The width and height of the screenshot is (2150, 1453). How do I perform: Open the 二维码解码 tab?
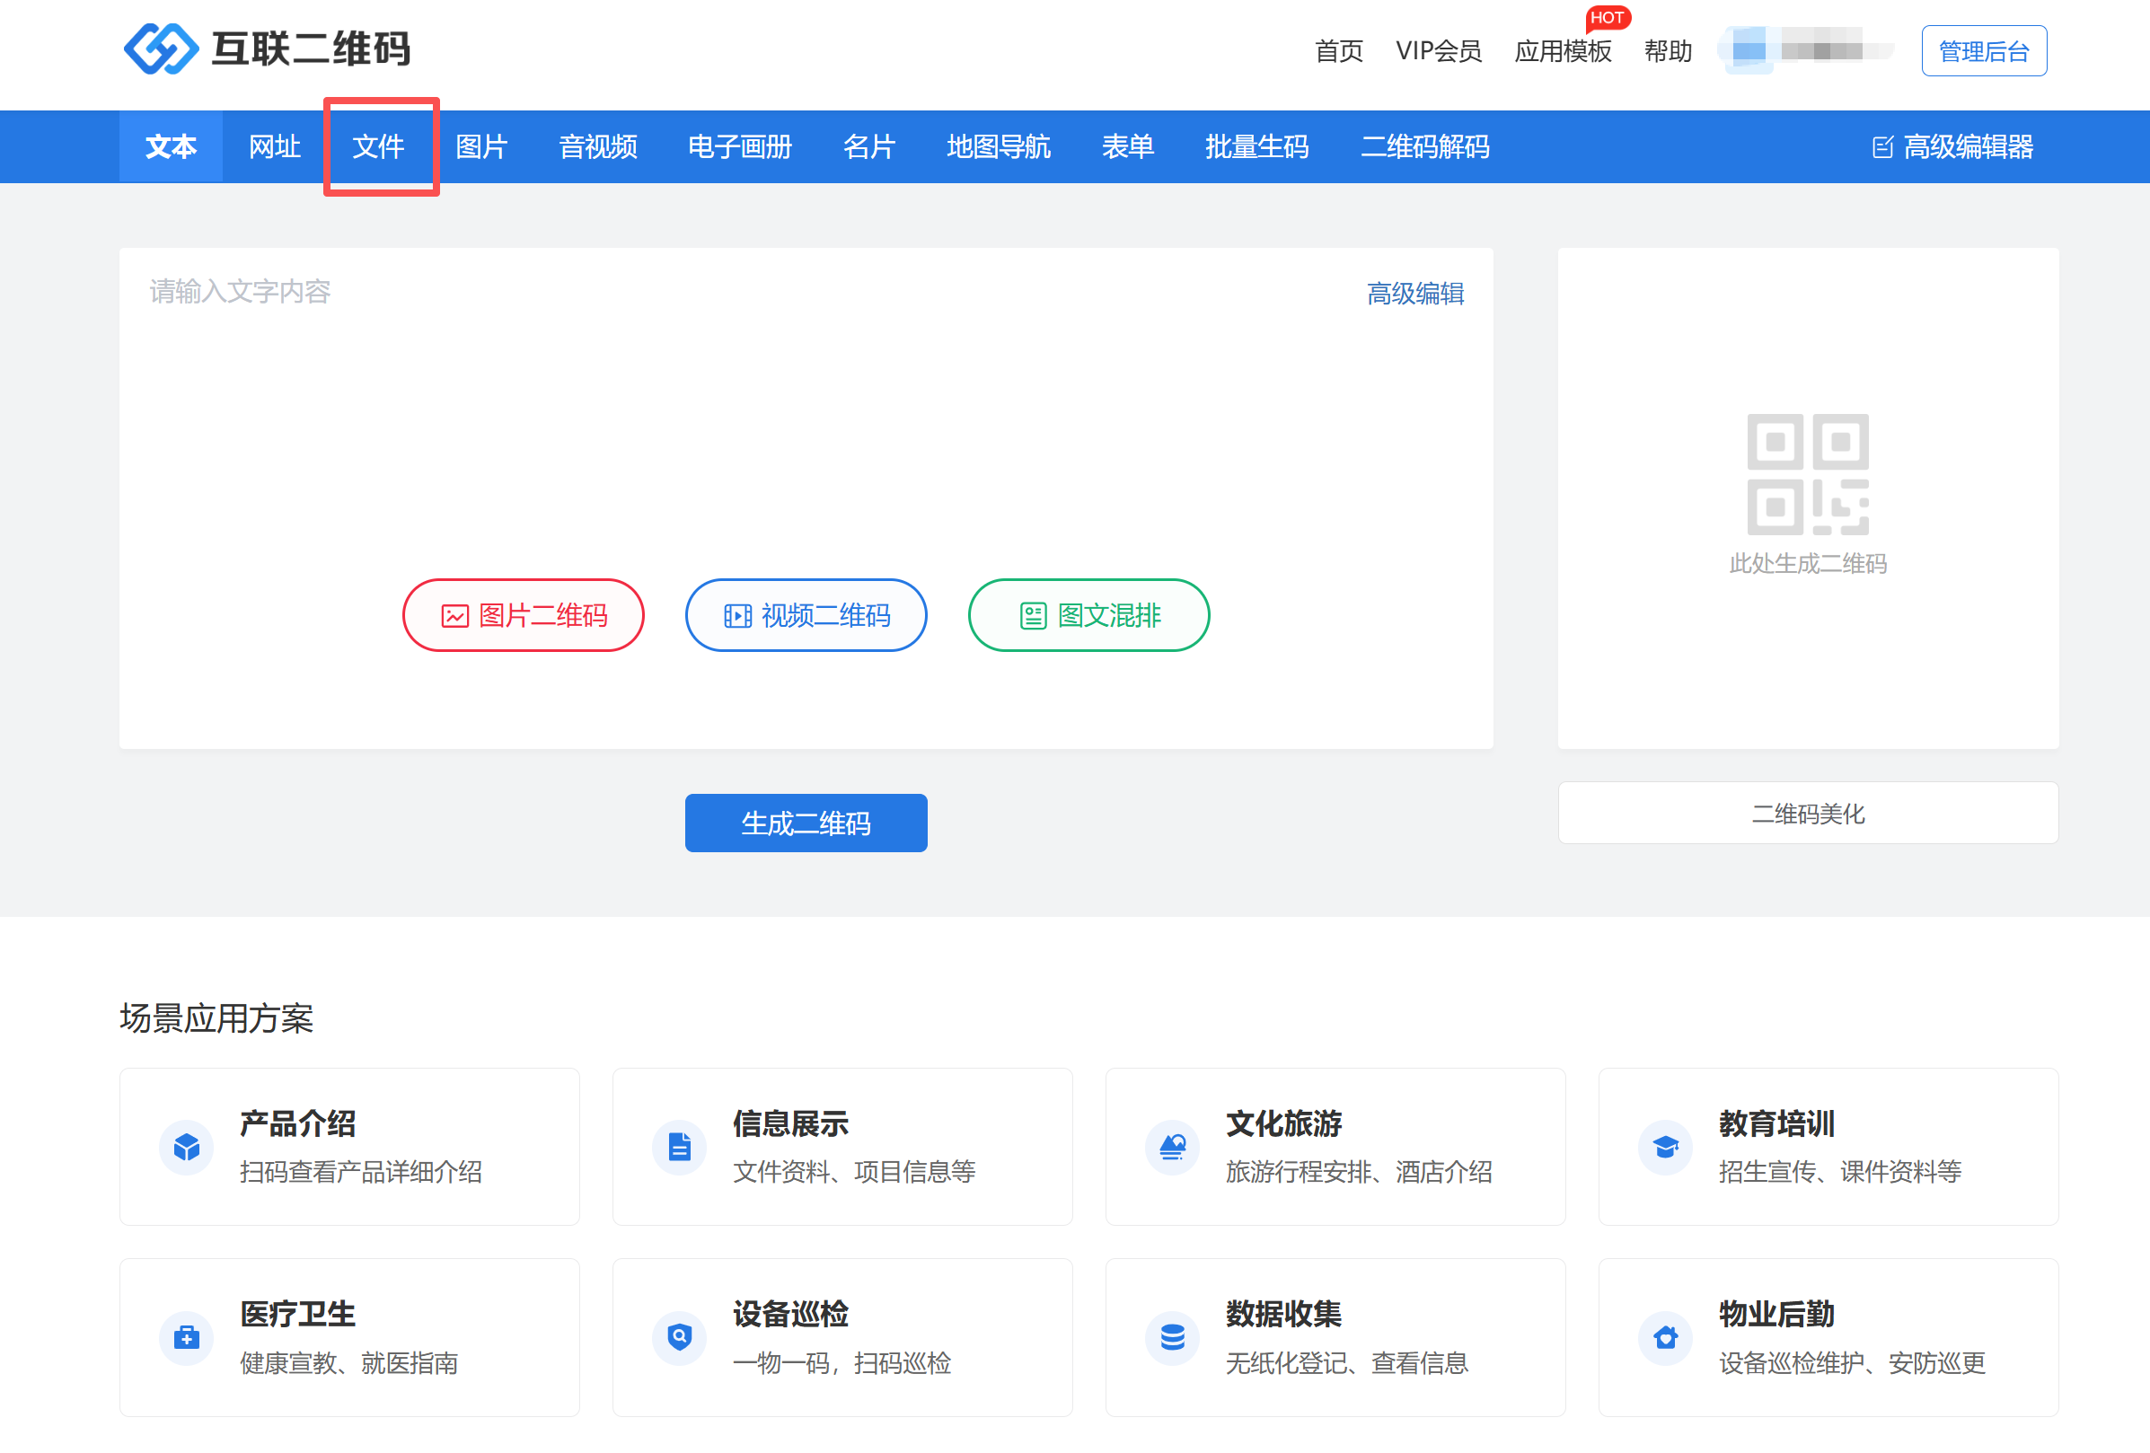(x=1424, y=147)
